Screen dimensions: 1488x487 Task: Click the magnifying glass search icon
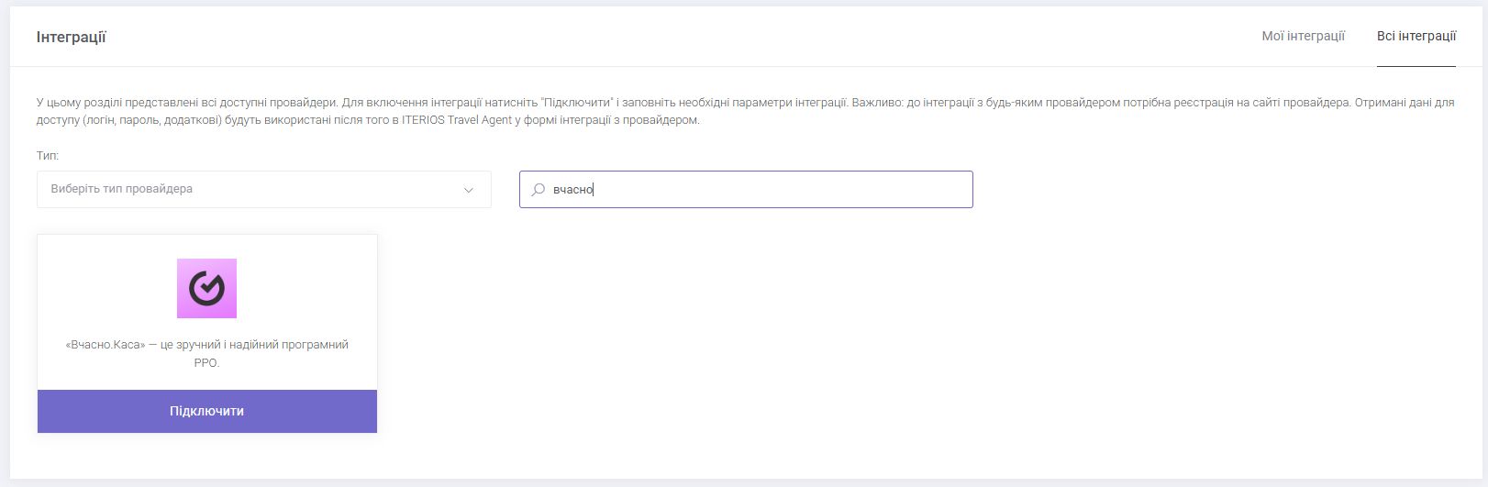(539, 190)
